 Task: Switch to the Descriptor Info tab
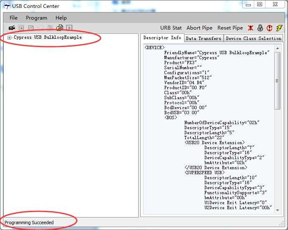162,37
